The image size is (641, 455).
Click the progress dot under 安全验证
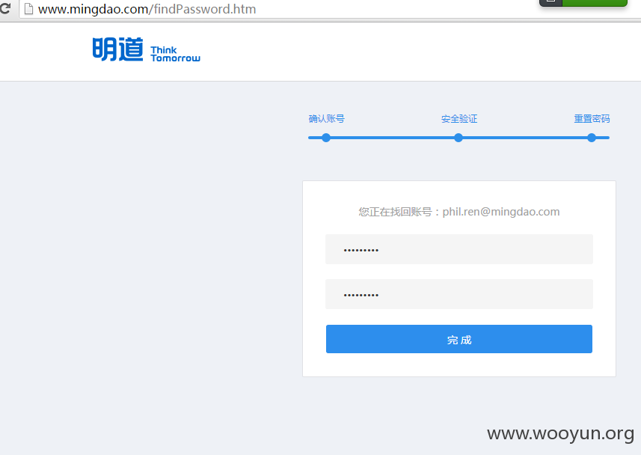458,138
